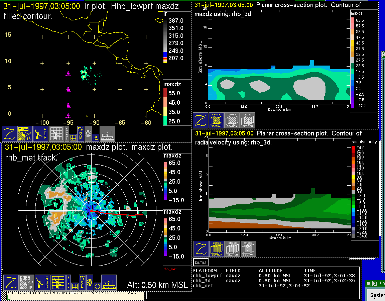
Task: Click the small grid icon in top-left toolbar
Action: point(73,137)
